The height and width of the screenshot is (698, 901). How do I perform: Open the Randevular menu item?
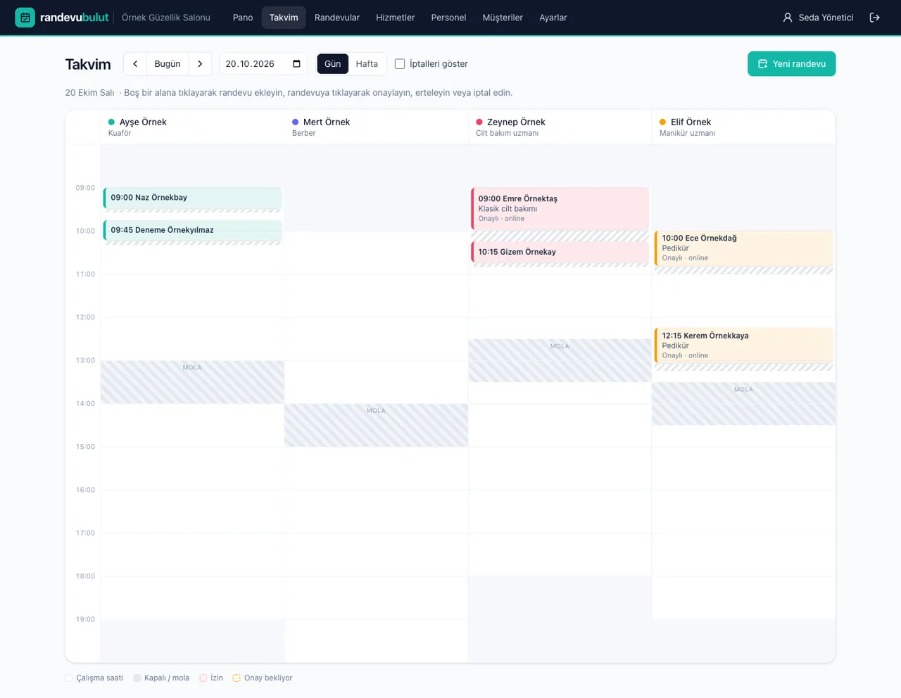(x=337, y=18)
